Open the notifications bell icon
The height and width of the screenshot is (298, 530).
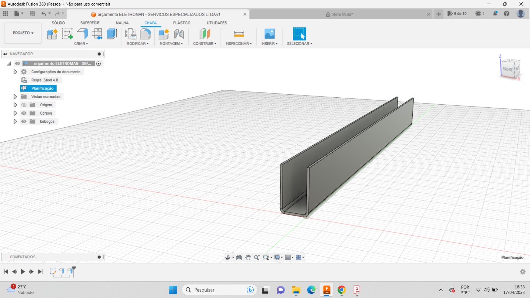pos(495,14)
